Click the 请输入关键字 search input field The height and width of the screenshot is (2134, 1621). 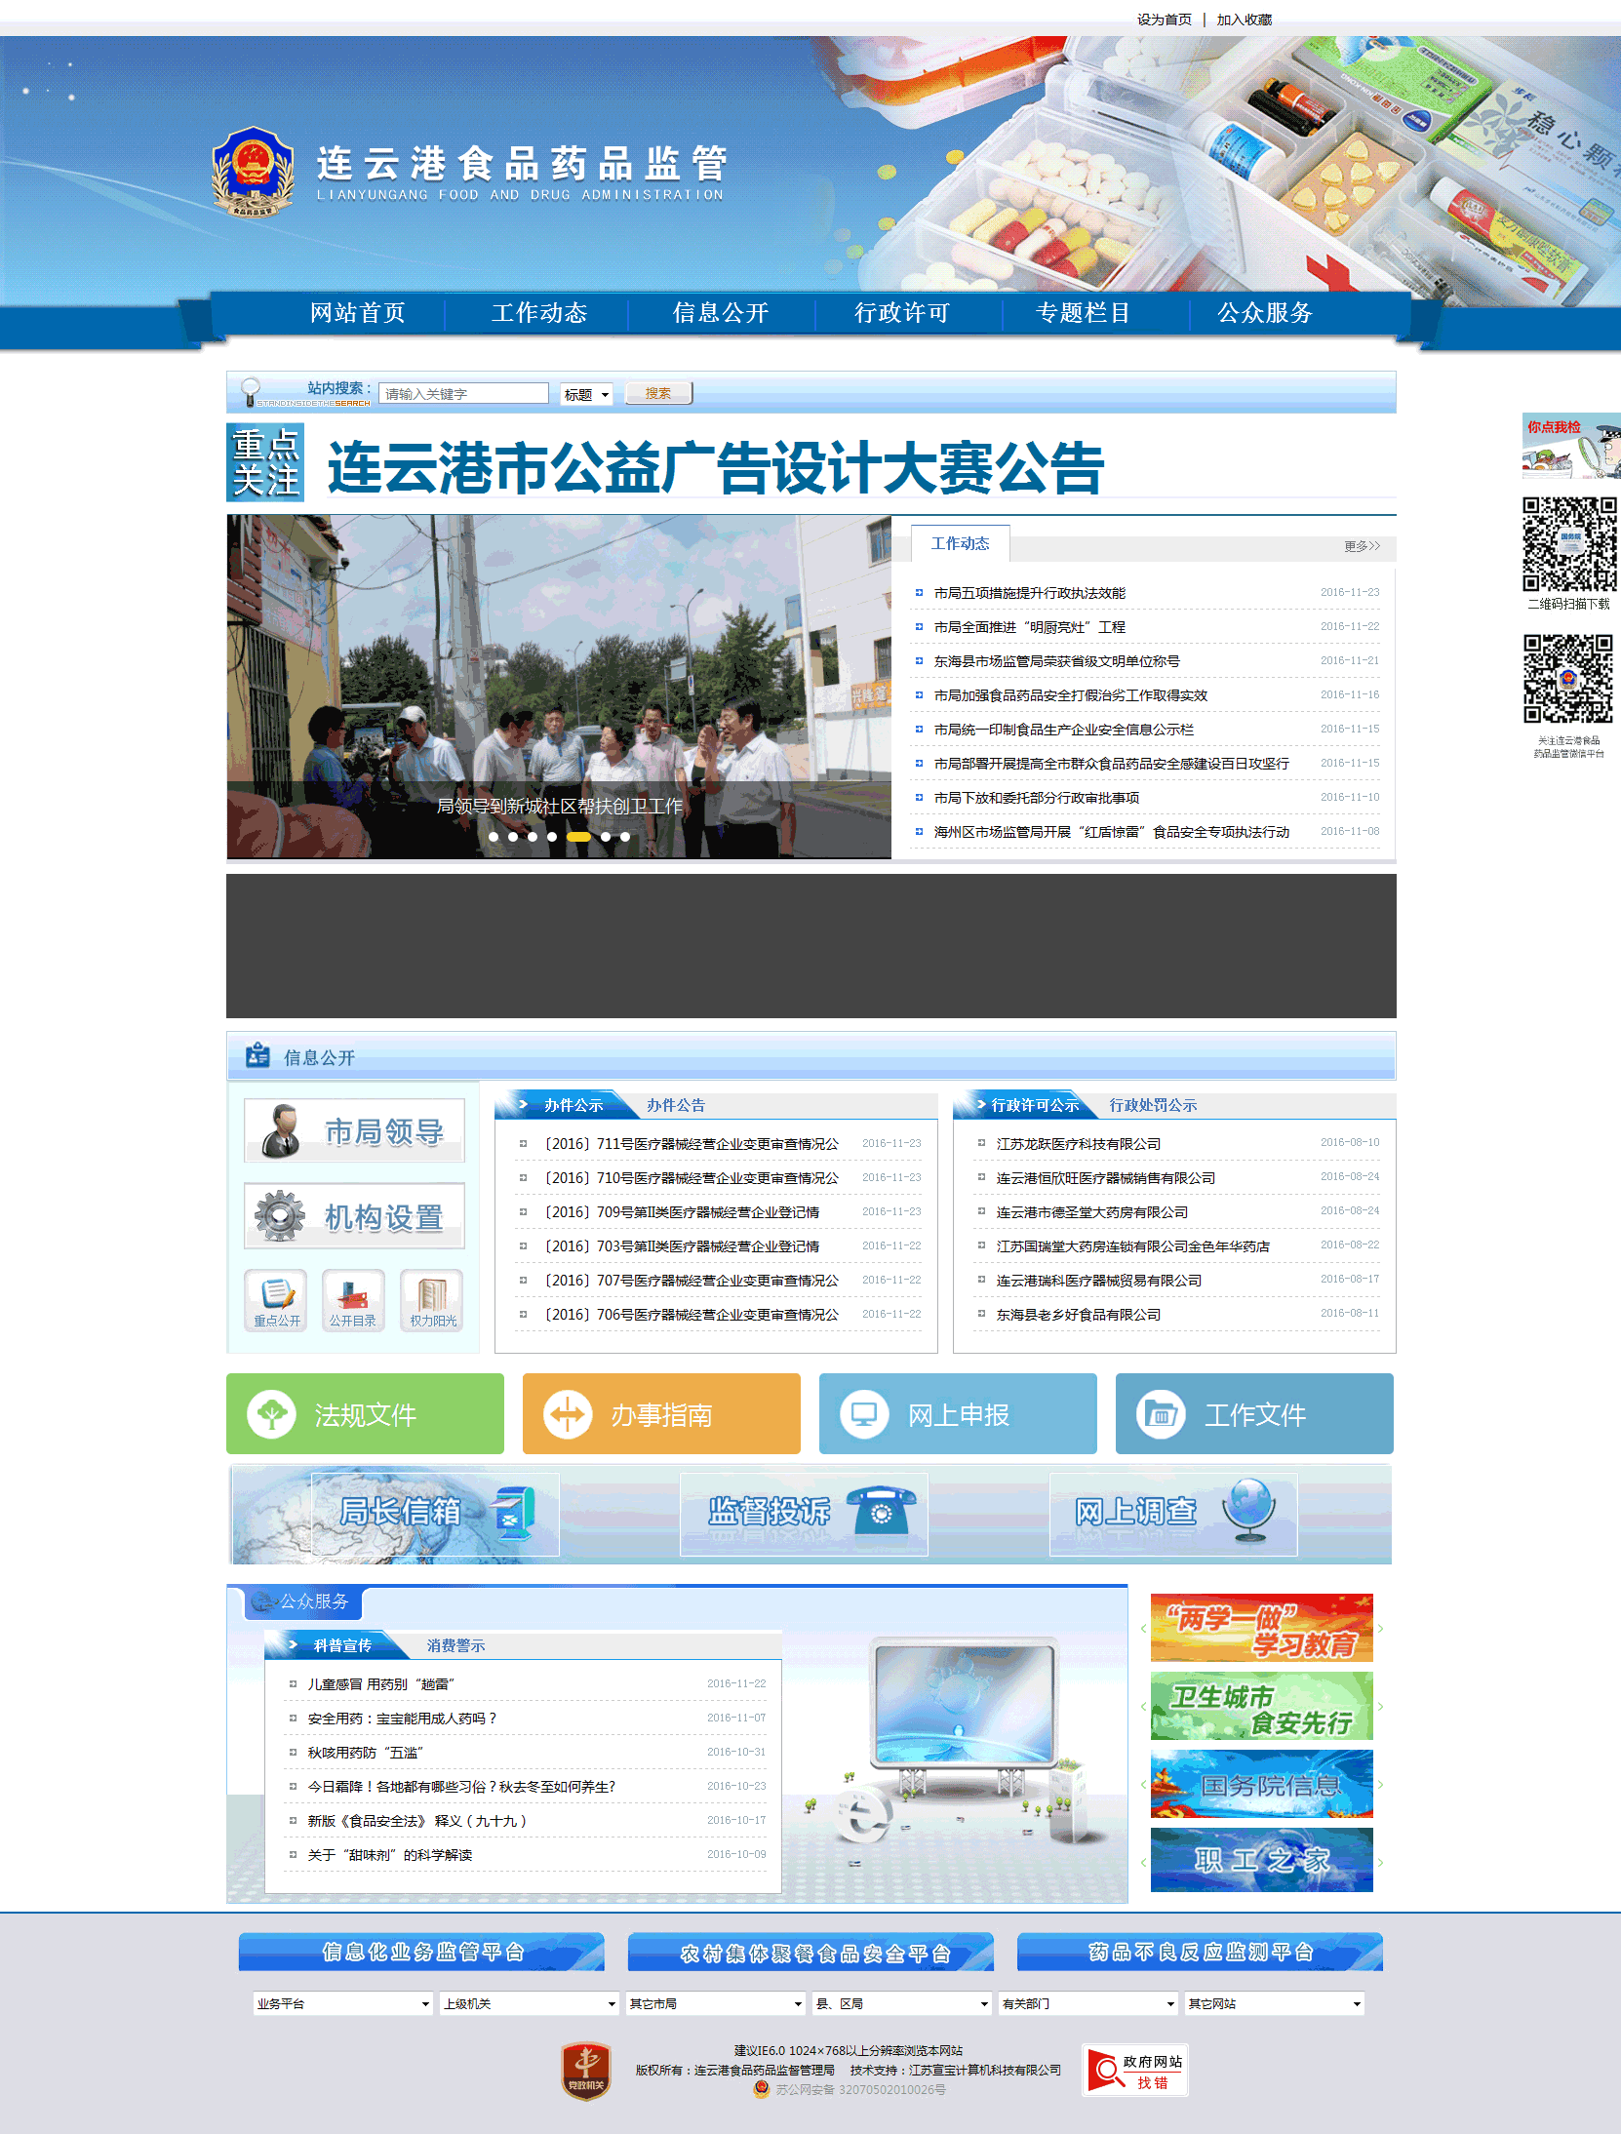pyautogui.click(x=463, y=394)
